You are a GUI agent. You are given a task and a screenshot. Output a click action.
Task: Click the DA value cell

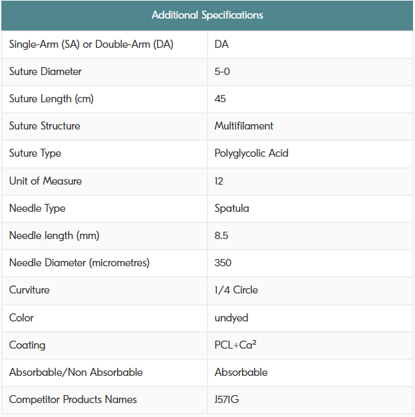221,44
